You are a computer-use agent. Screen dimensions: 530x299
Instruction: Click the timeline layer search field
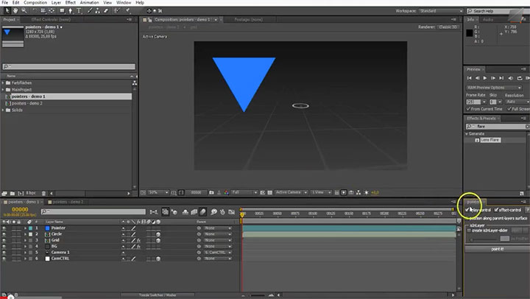[93, 212]
